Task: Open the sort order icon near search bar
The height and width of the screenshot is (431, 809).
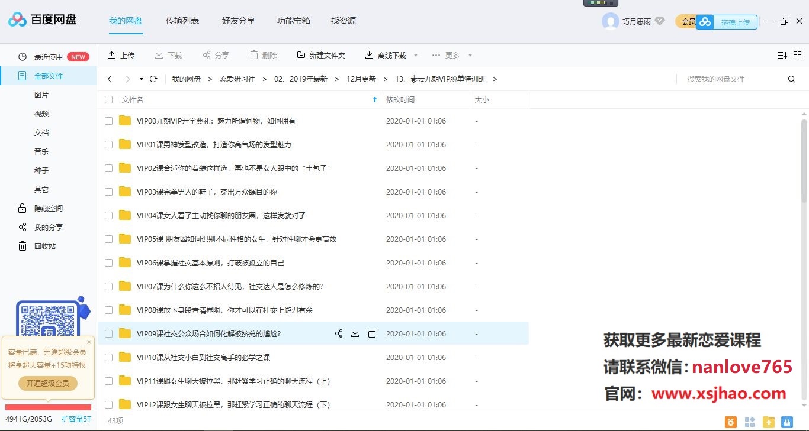Action: pyautogui.click(x=782, y=55)
